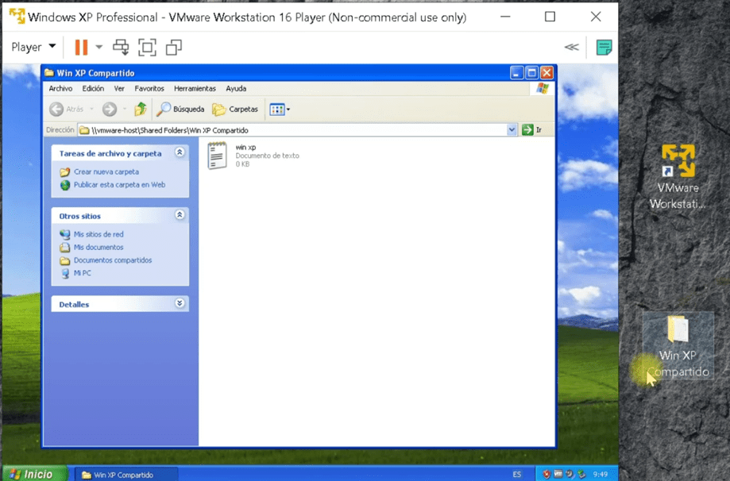Minimize the Win XP Compartido window
The height and width of the screenshot is (481, 730).
point(516,72)
